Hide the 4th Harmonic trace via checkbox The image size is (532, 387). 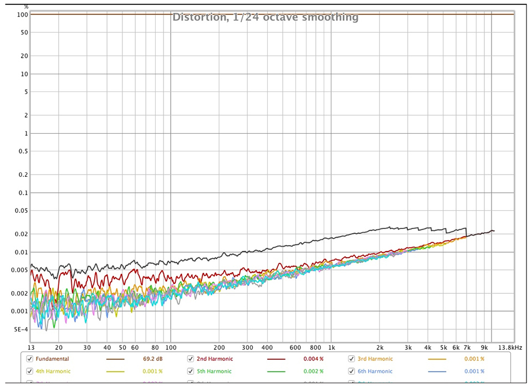(x=30, y=371)
